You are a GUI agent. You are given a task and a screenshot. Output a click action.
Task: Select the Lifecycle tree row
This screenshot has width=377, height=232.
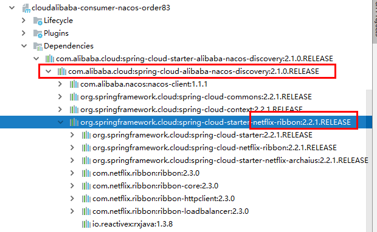pyautogui.click(x=58, y=21)
